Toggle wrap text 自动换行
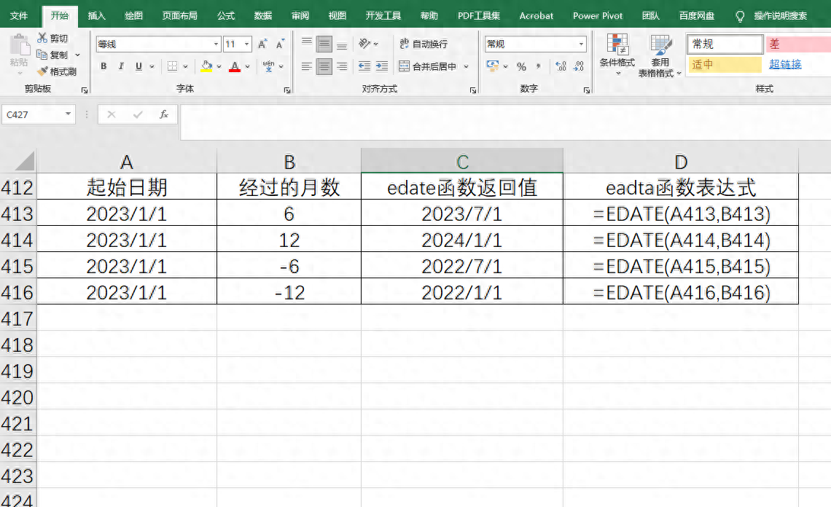Viewport: 831px width, 507px height. pos(424,44)
